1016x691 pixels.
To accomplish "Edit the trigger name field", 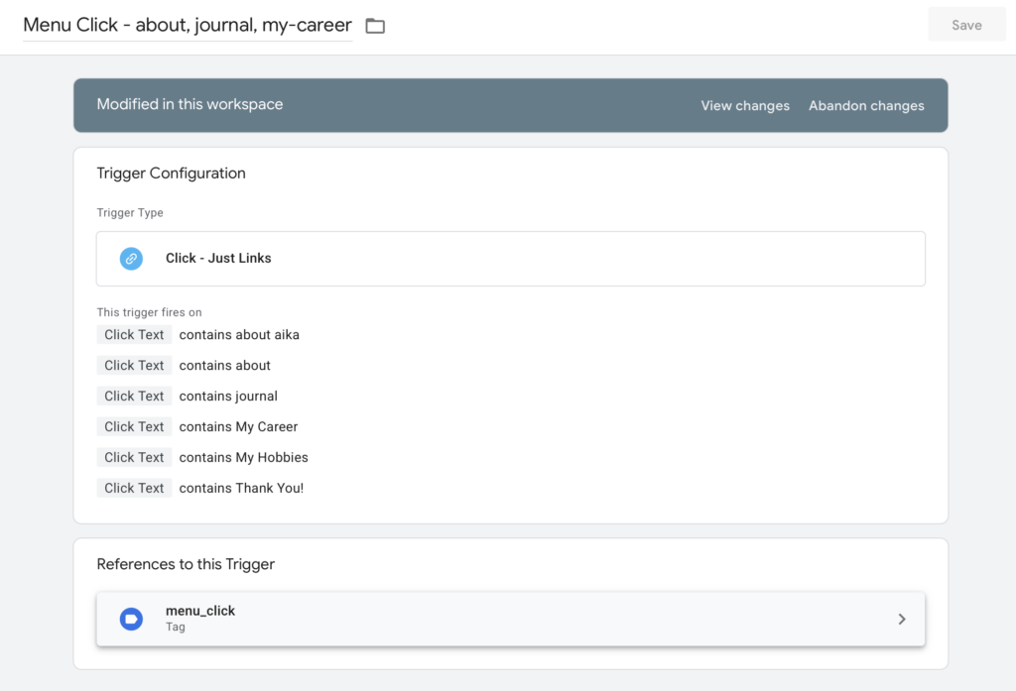I will [188, 26].
